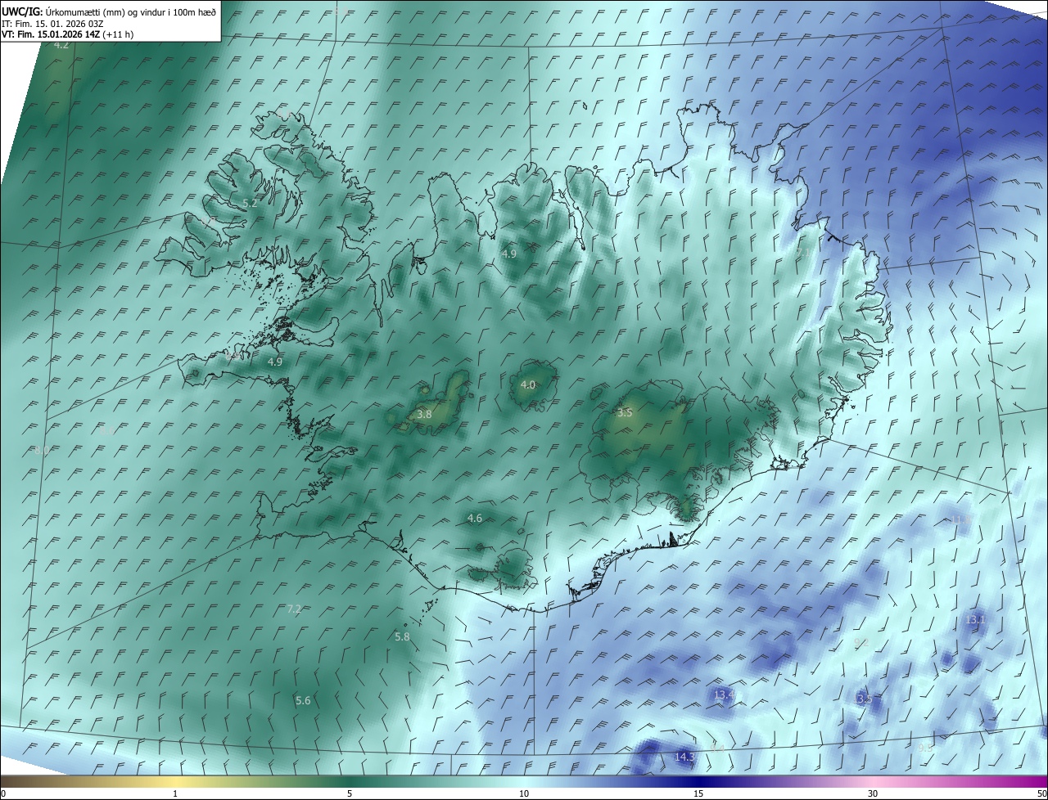Click the 5.6 value label over the sea
The height and width of the screenshot is (800, 1048).
(x=303, y=701)
